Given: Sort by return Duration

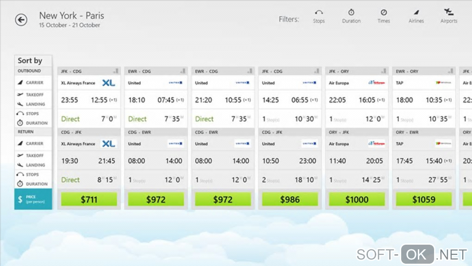Looking at the screenshot, I should pyautogui.click(x=33, y=184).
